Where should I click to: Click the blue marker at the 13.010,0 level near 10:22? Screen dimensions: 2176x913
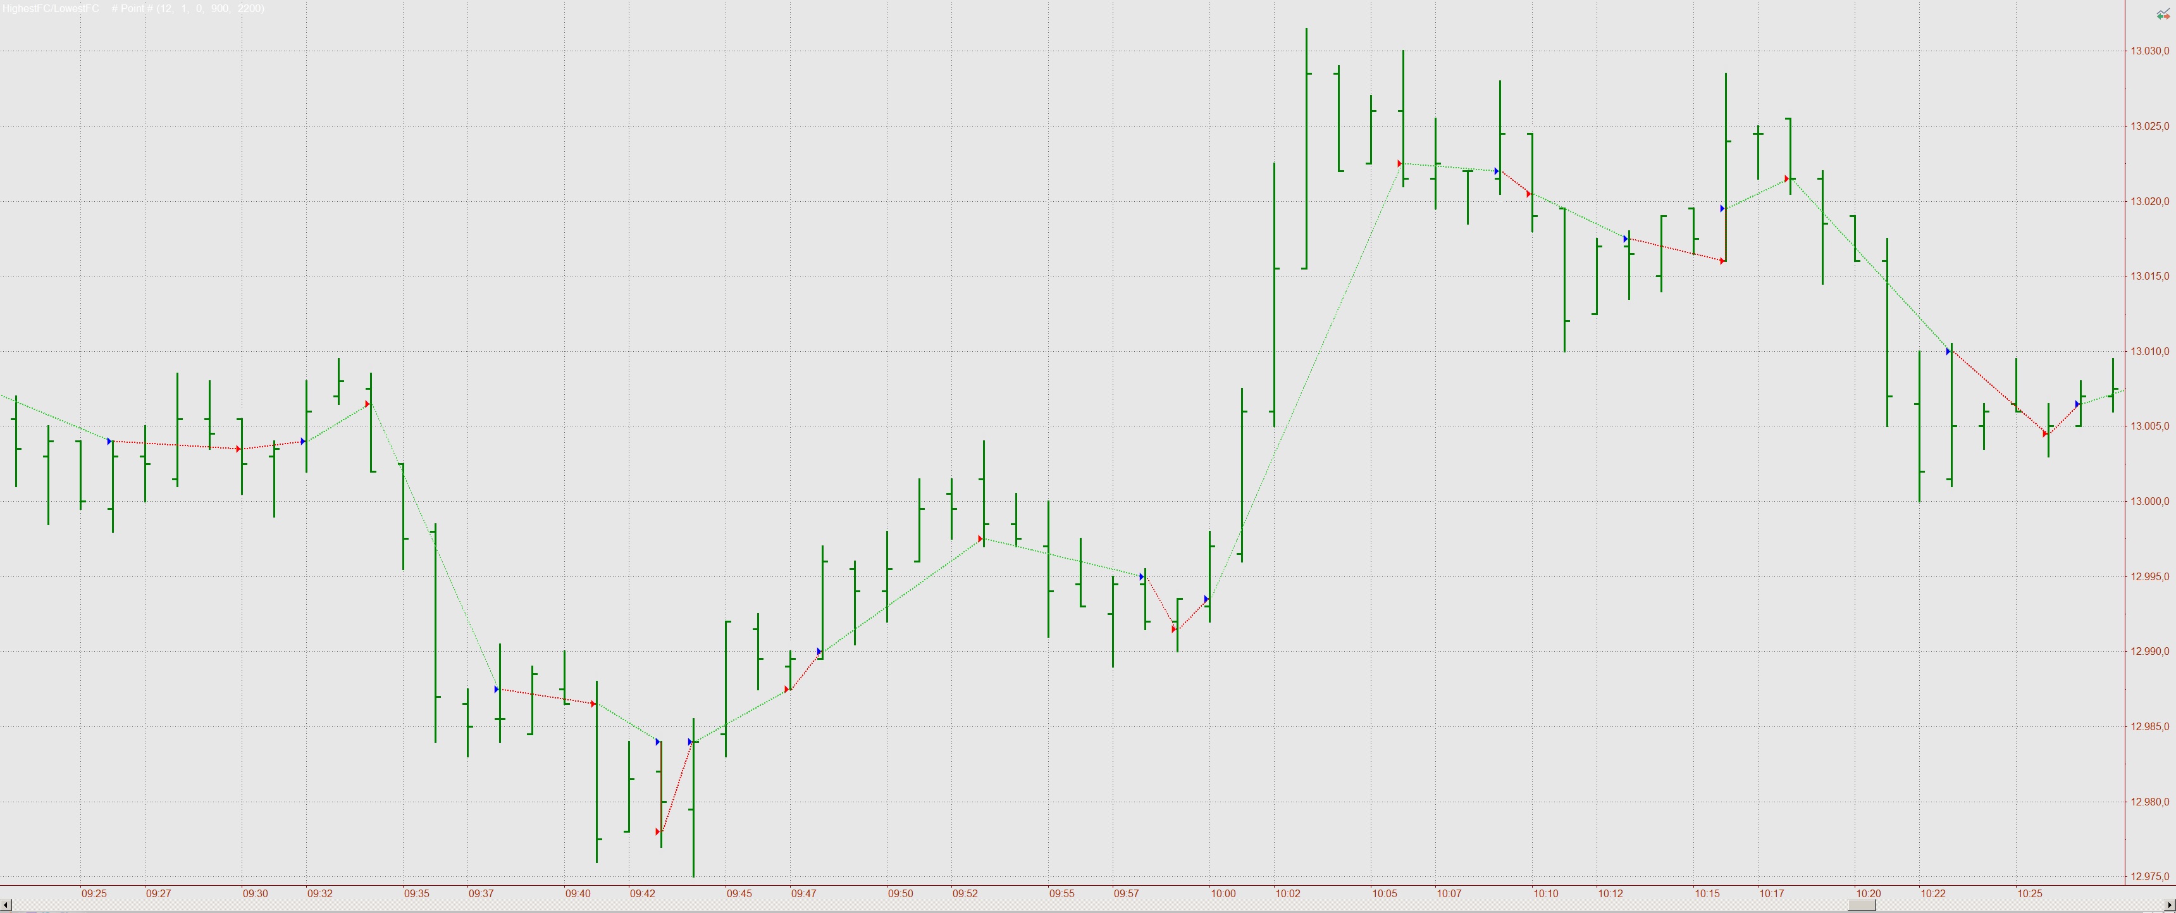[x=1948, y=351]
